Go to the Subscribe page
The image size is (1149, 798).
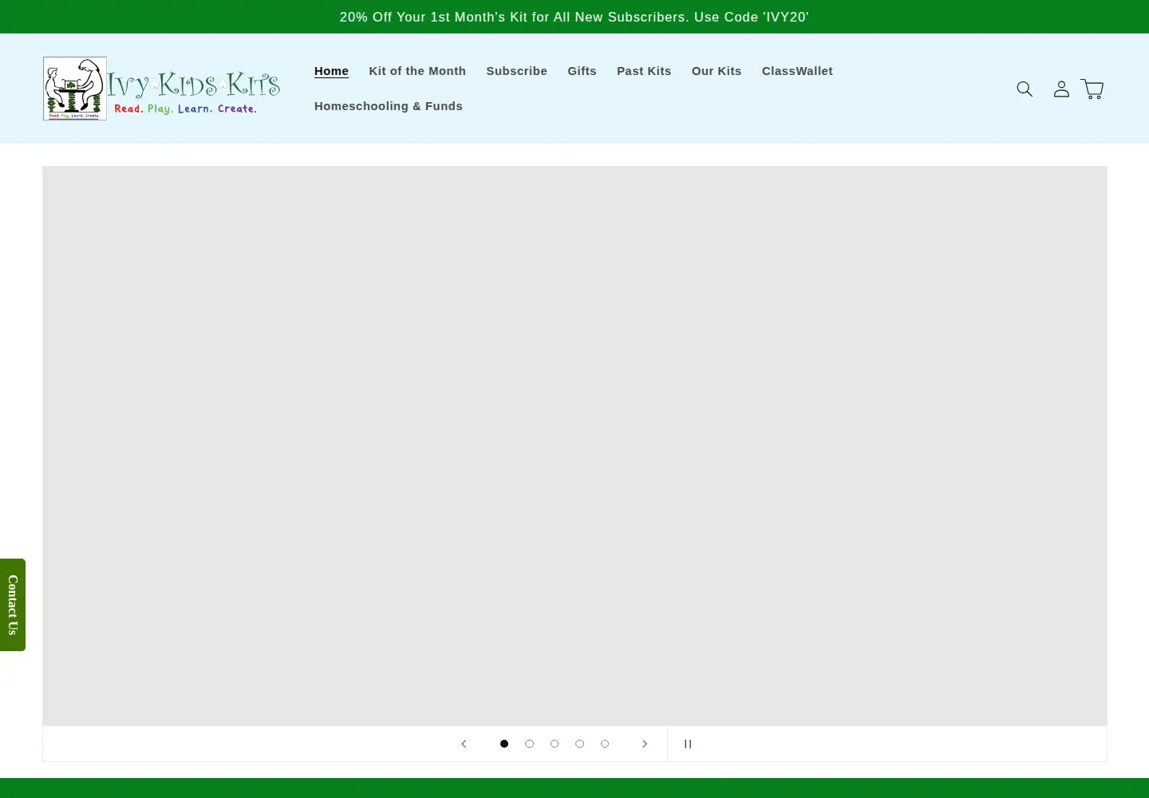517,71
